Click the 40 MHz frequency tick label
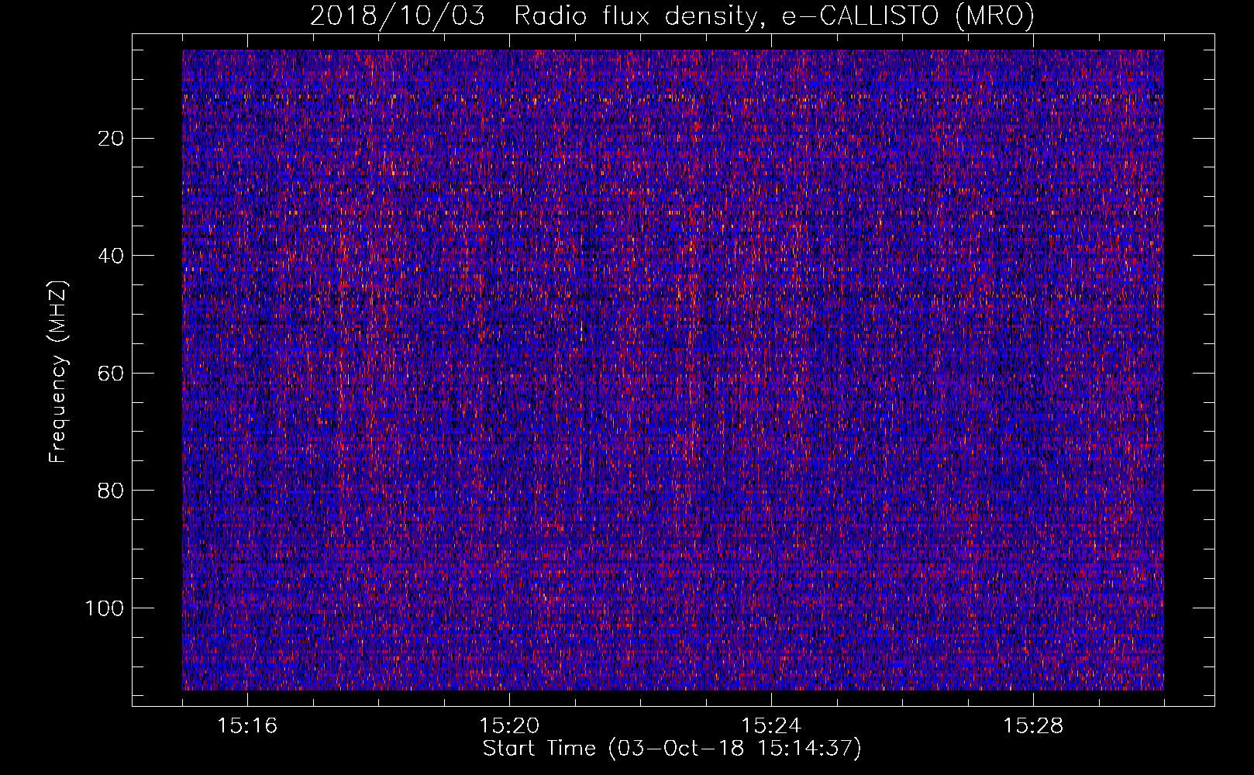This screenshot has width=1254, height=775. tap(112, 256)
